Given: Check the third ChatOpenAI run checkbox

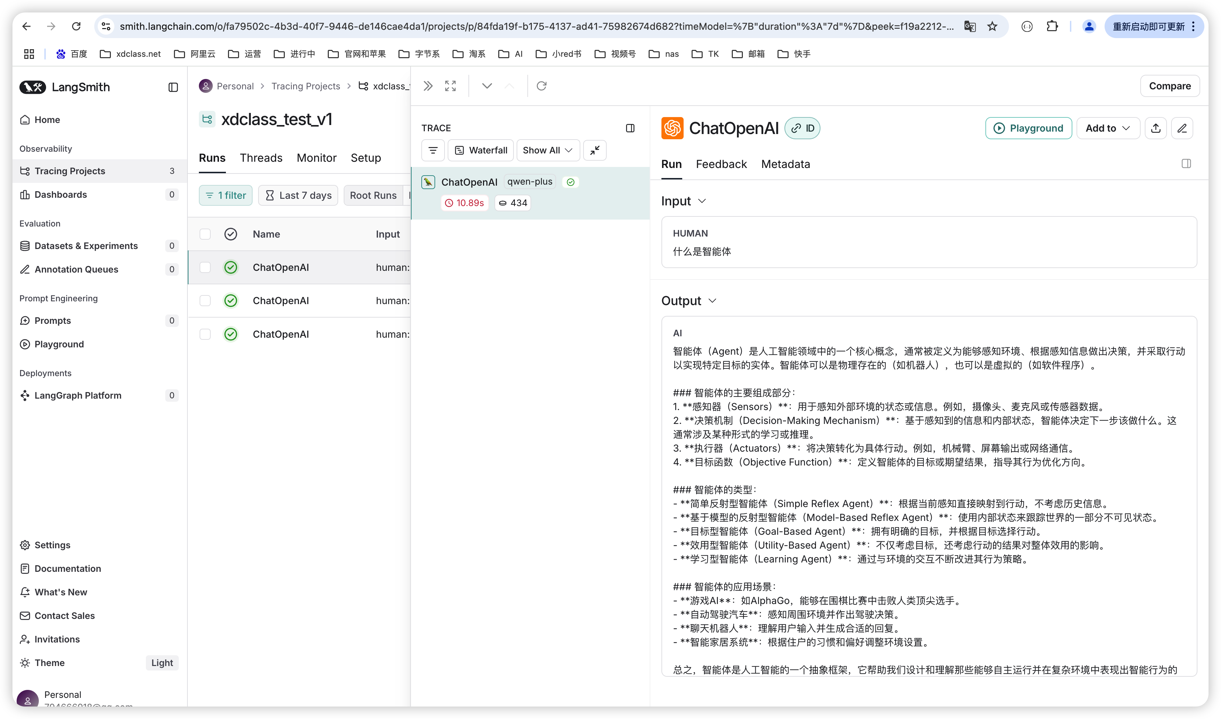Looking at the screenshot, I should pos(205,334).
